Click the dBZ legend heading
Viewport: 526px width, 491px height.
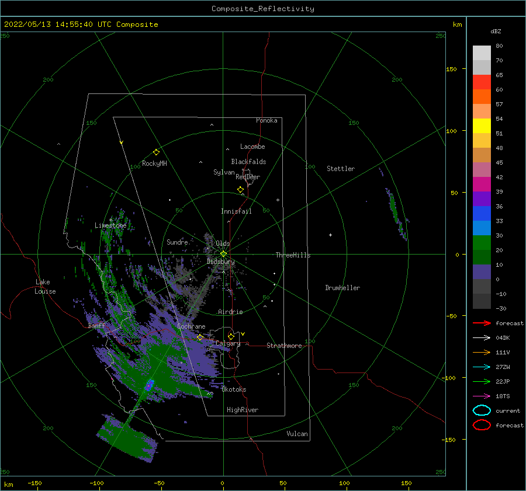pyautogui.click(x=496, y=31)
